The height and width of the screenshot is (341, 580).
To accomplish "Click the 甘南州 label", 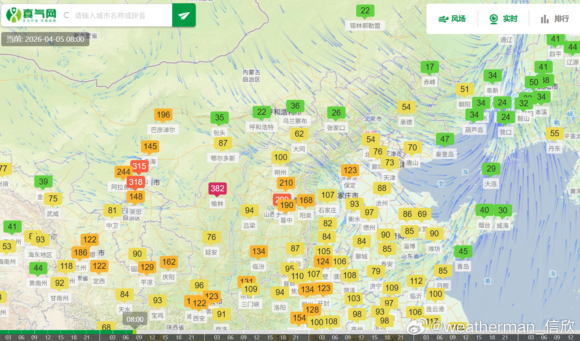I will 60,298.
